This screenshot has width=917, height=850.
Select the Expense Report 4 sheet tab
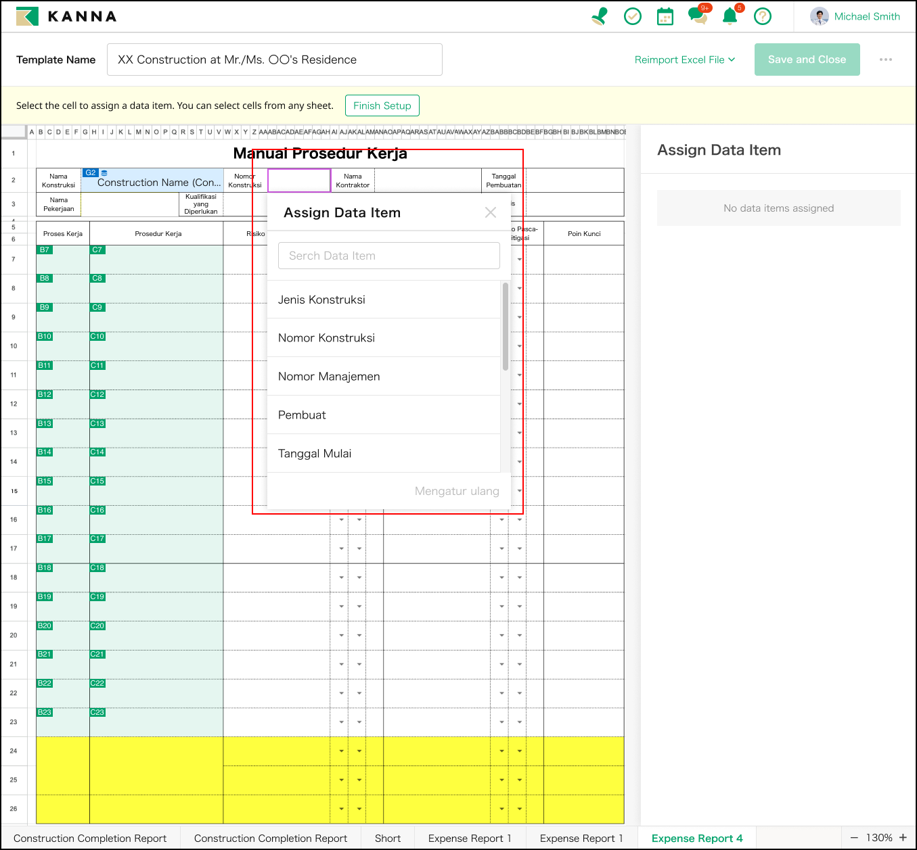click(x=697, y=839)
